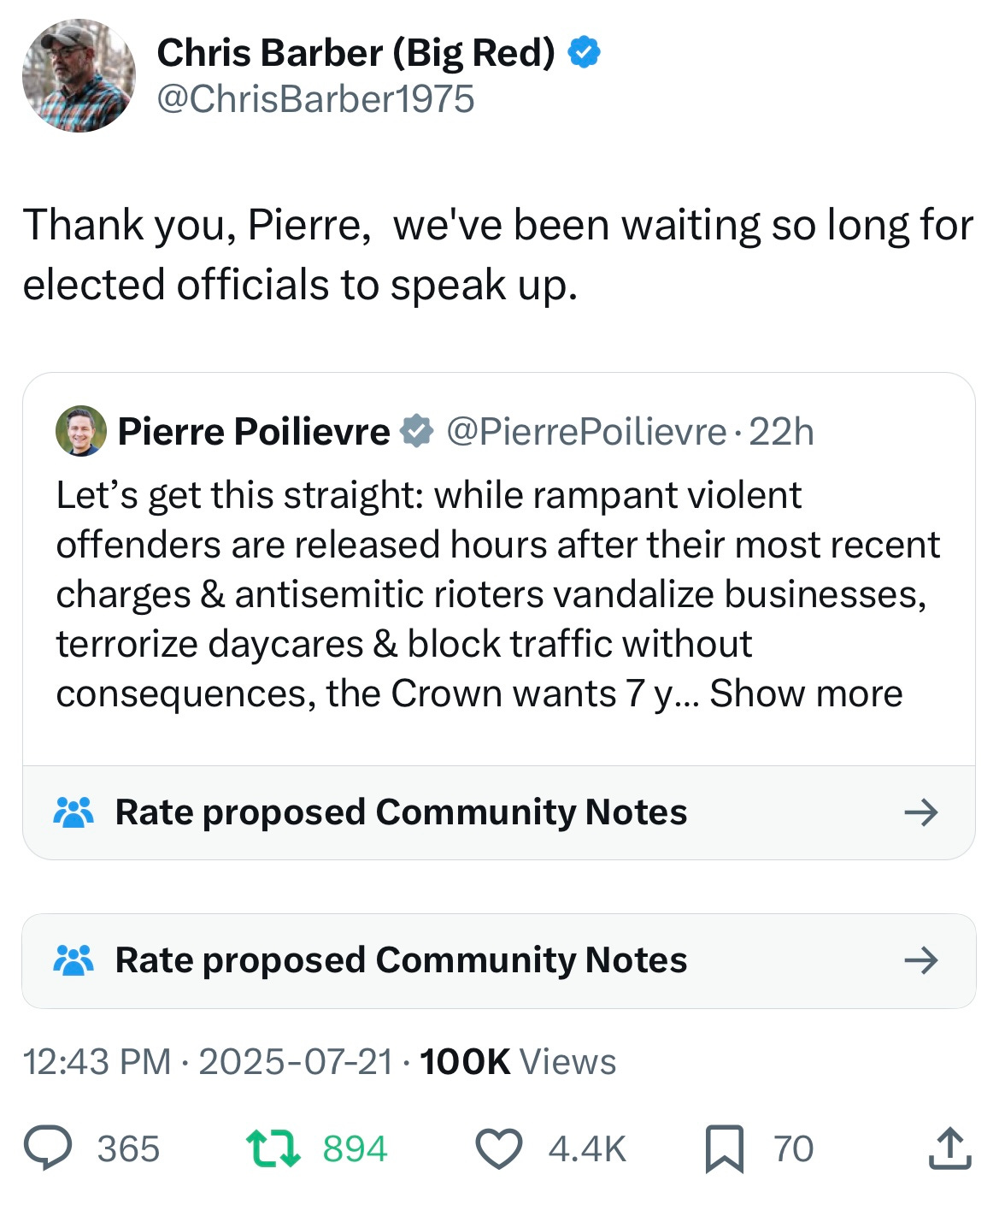Image resolution: width=999 pixels, height=1210 pixels.
Task: Open Chris Barber's profile picture
Action: pyautogui.click(x=79, y=76)
